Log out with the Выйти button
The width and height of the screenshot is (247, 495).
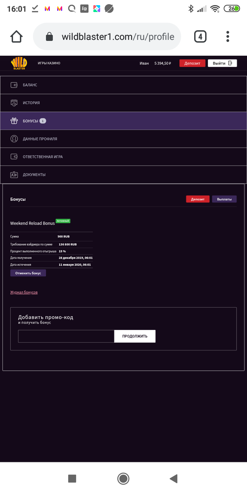[222, 63]
